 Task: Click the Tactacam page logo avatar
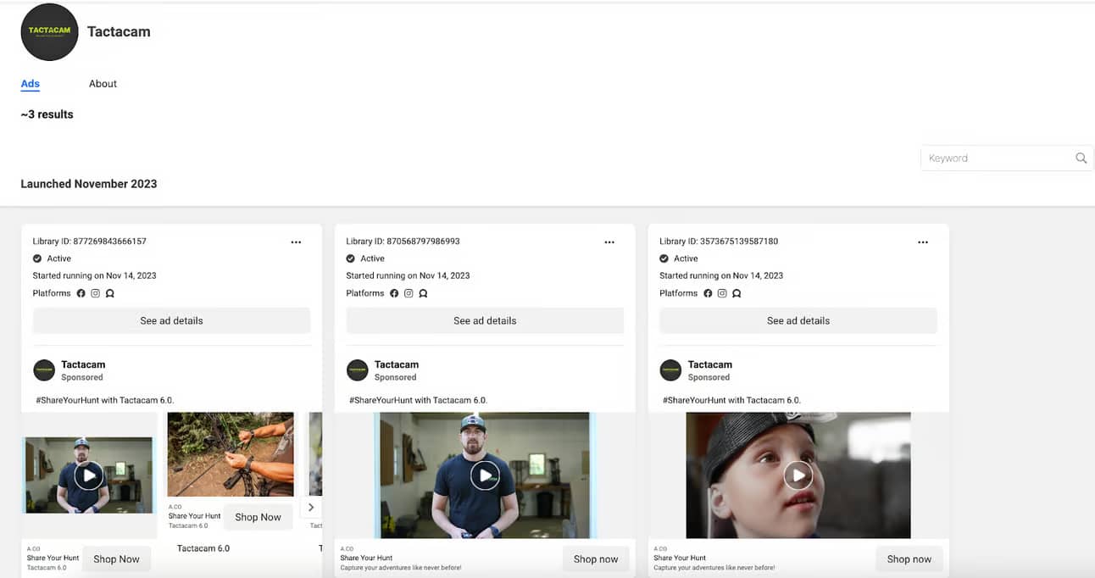[49, 32]
